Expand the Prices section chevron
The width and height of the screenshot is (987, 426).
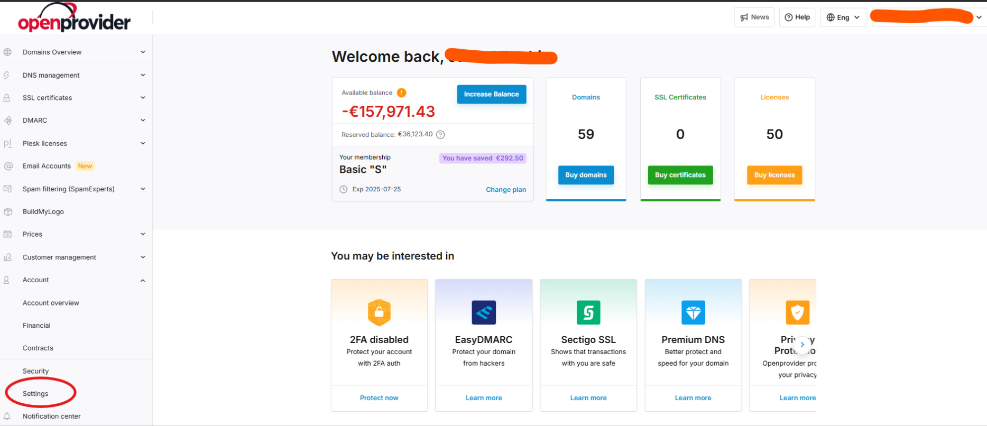(143, 234)
